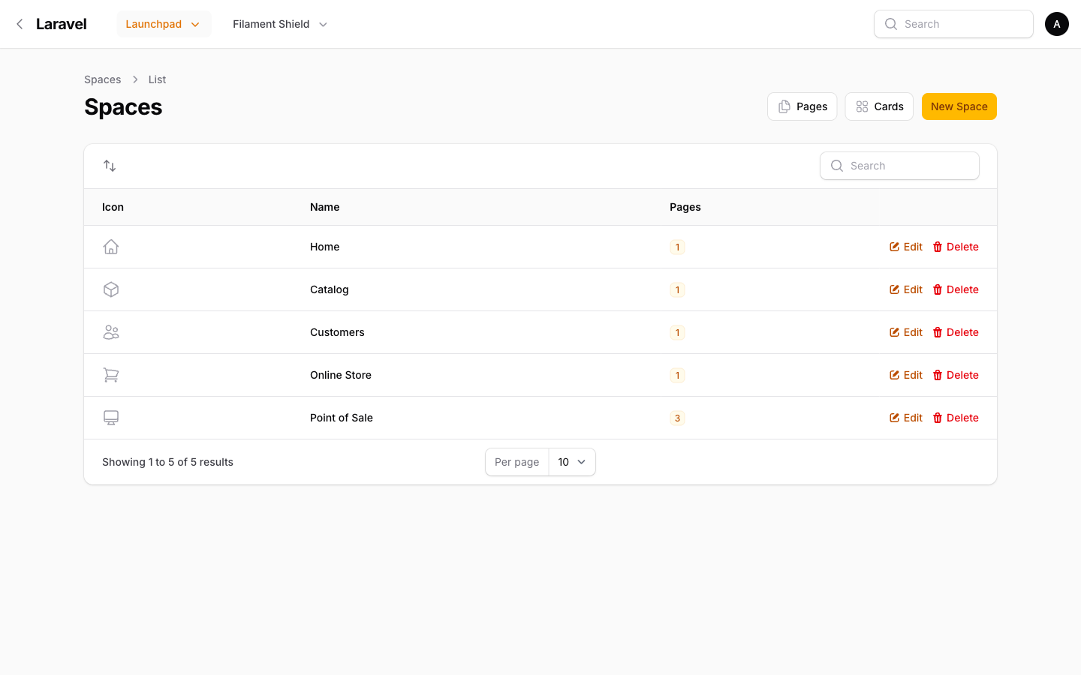The image size is (1081, 675).
Task: Select the Online Store name cell
Action: pyautogui.click(x=341, y=375)
